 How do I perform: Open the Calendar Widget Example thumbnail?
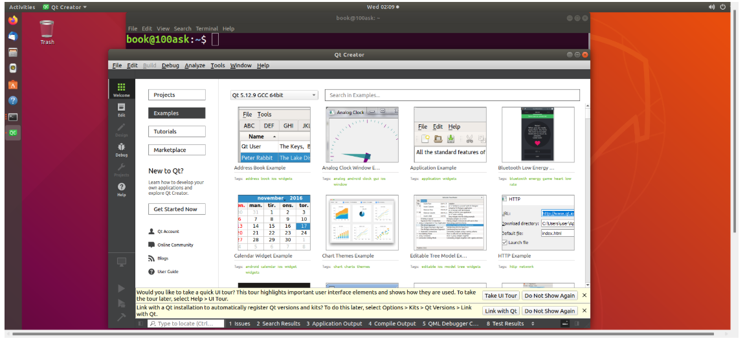274,223
